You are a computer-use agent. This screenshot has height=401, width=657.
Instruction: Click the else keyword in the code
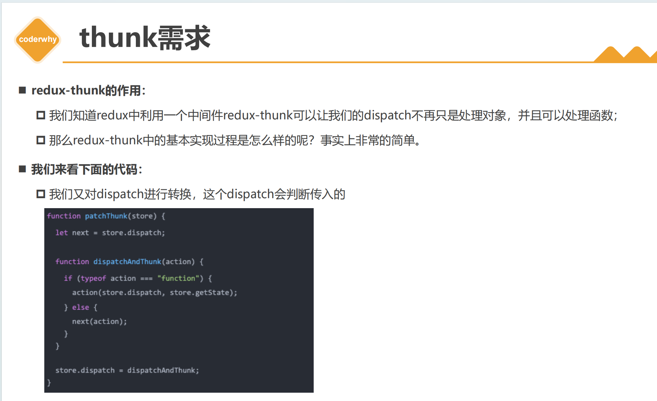pos(81,308)
